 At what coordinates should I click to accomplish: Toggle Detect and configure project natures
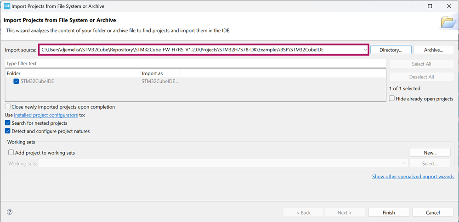8,131
